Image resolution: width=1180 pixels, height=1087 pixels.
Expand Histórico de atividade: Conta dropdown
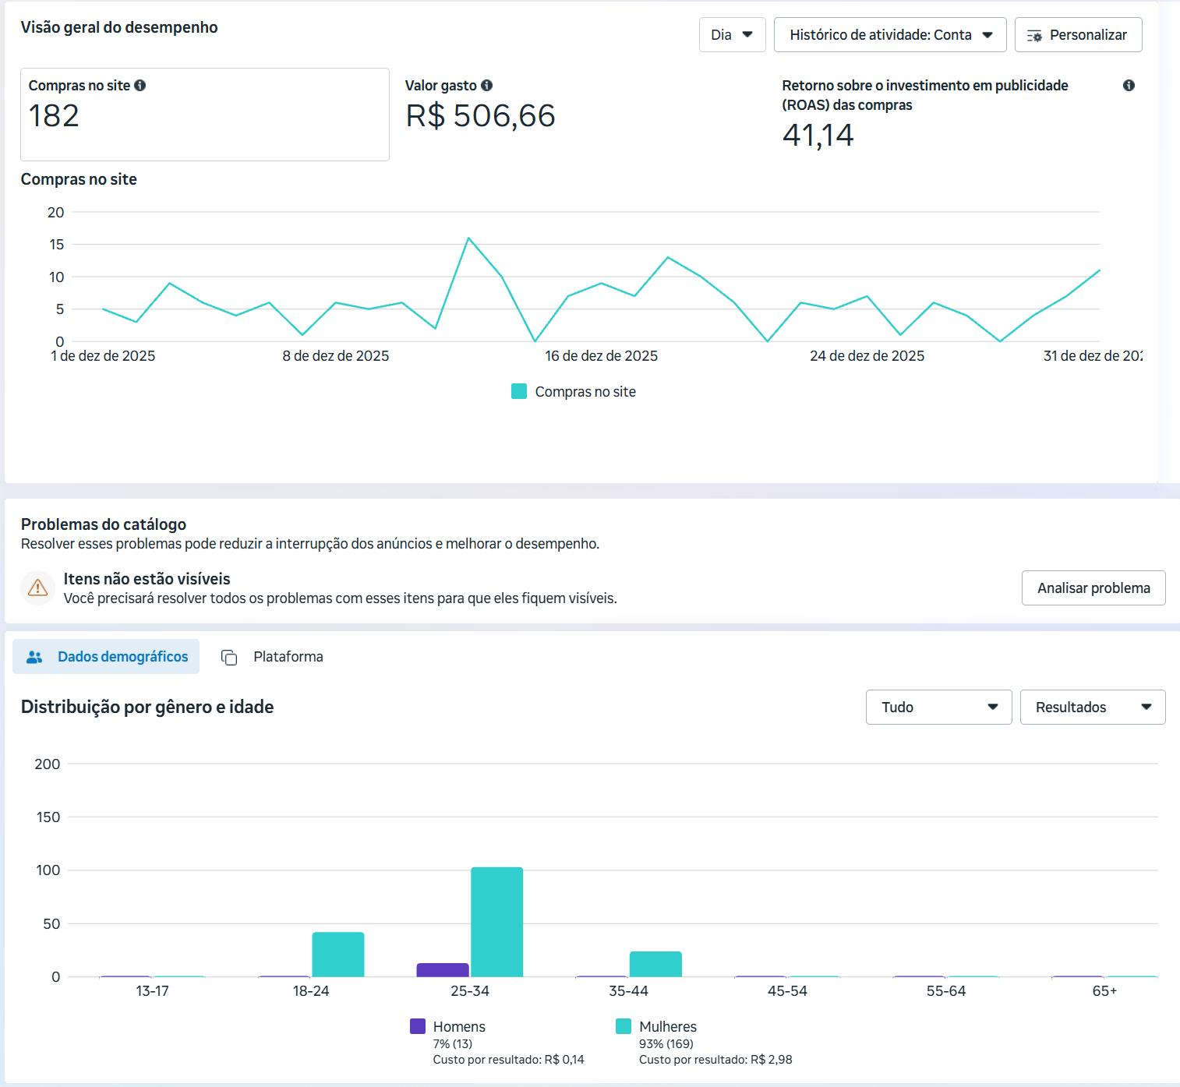[890, 35]
